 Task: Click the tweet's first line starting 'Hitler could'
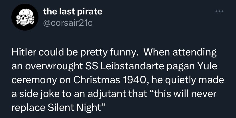[114, 53]
